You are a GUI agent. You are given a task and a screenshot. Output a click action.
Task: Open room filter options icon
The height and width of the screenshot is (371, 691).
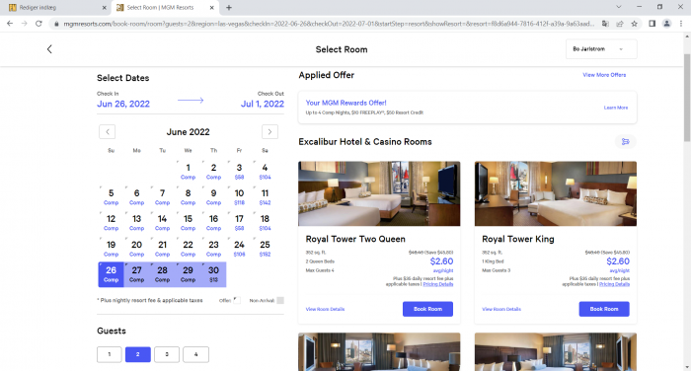click(625, 142)
